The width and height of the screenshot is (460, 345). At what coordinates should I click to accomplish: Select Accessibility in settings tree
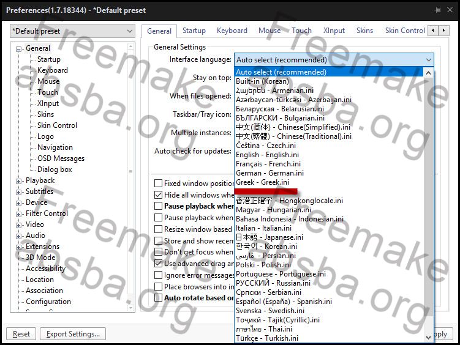45,269
